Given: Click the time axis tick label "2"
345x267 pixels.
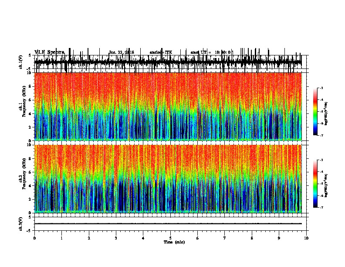Looking at the screenshot, I should pyautogui.click(x=89, y=238).
